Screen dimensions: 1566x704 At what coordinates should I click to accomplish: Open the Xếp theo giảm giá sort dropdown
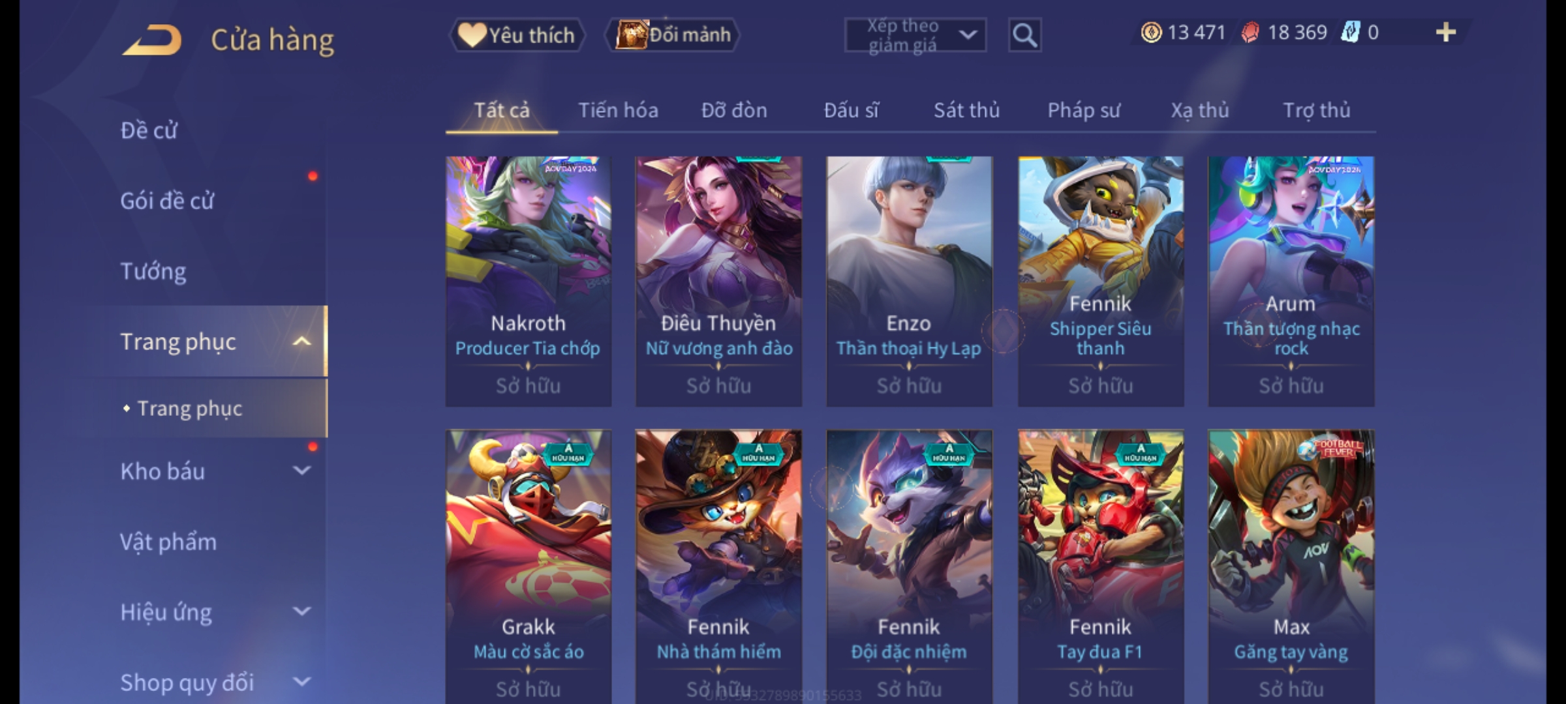click(x=915, y=35)
